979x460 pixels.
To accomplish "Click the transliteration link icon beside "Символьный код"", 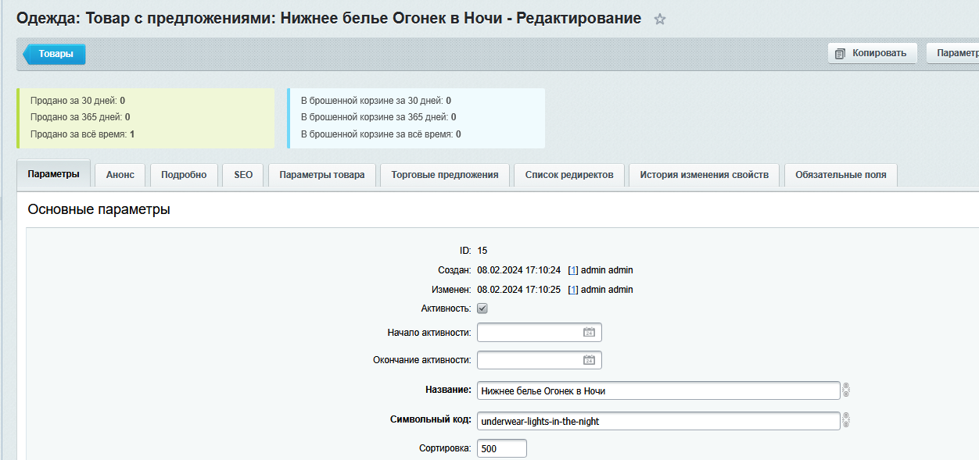I will (846, 420).
